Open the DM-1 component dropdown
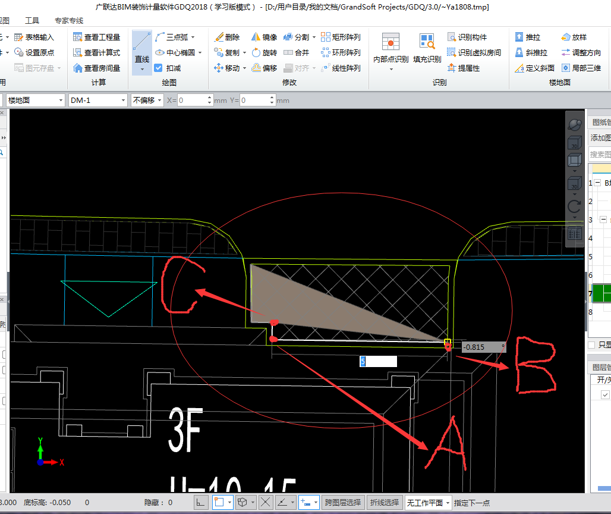This screenshot has height=514, width=611. 98,100
